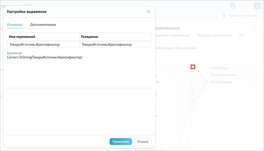
Task: Select the Имя переменной cell ТоварыИсточник.Идентификатор
Action: coord(43,45)
